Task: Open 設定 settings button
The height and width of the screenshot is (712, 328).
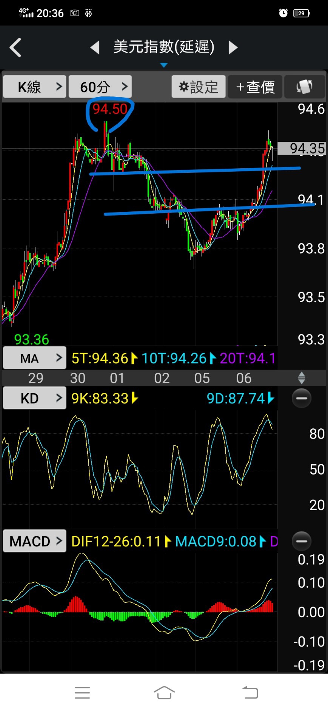Action: click(199, 87)
